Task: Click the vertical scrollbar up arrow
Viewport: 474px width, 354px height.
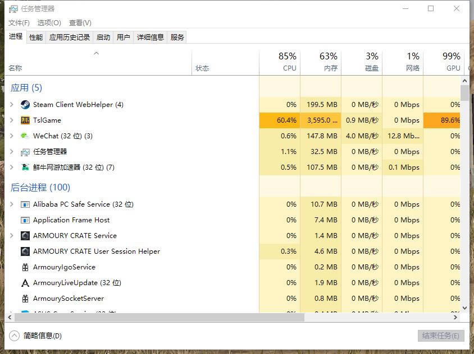Action: click(464, 81)
